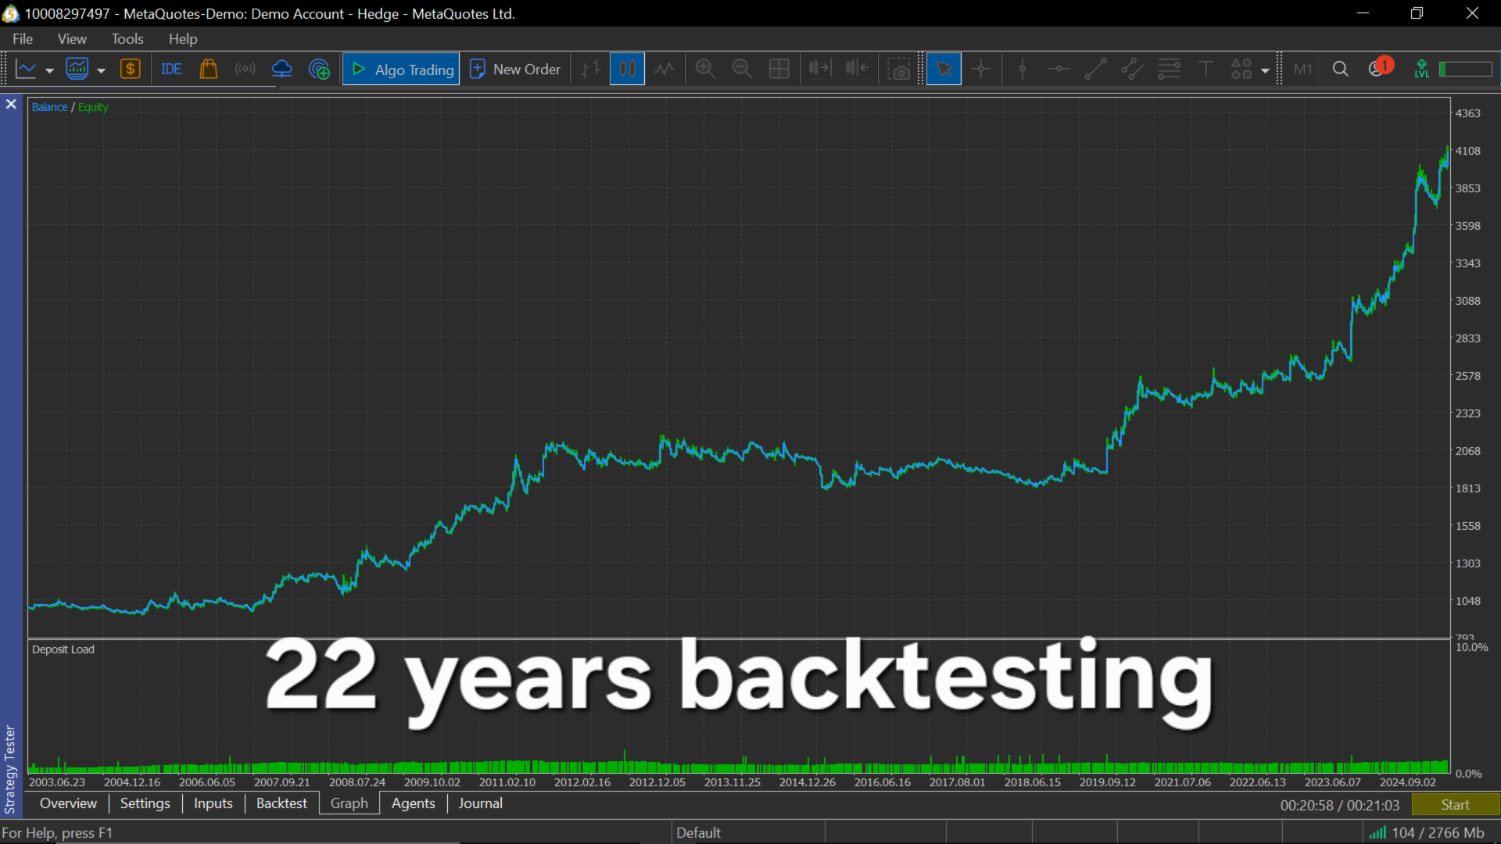Select the crosshair cursor tool
1501x844 pixels.
pos(980,69)
